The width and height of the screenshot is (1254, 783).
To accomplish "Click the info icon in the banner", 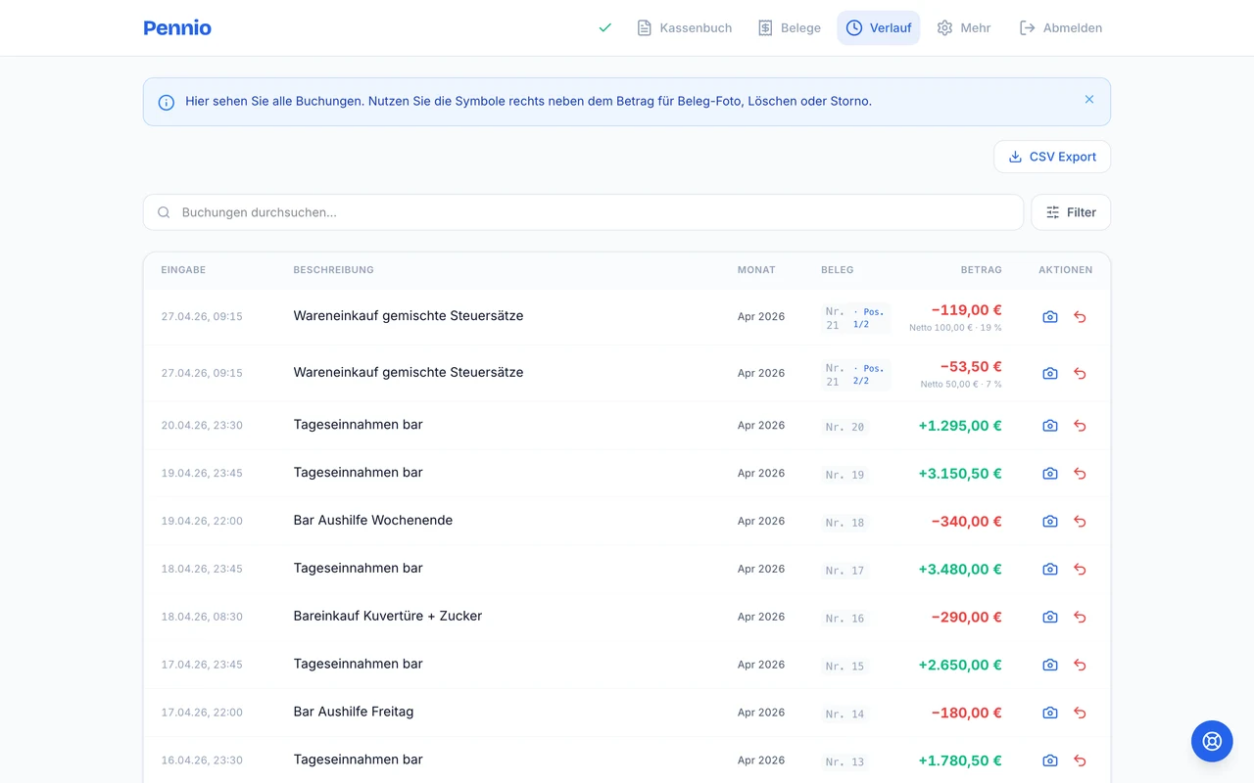I will click(167, 102).
